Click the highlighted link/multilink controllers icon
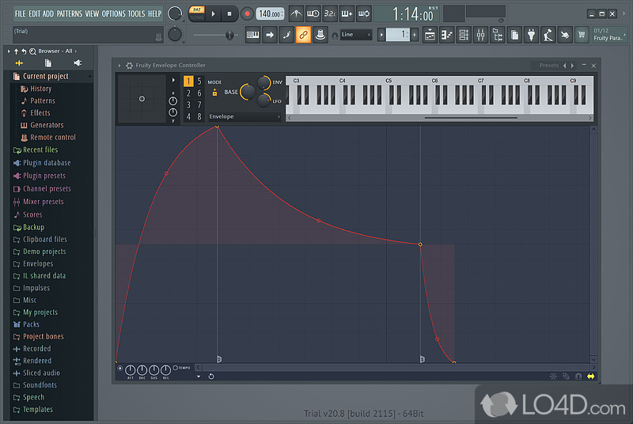This screenshot has height=424, width=633. click(303, 35)
